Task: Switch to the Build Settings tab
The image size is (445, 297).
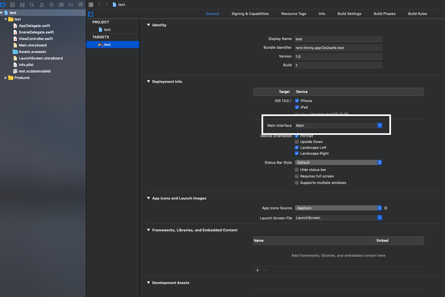Action: pos(349,14)
